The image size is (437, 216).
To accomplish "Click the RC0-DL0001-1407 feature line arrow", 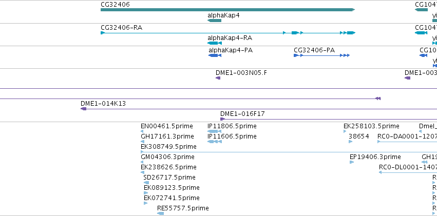I will pos(381,172).
